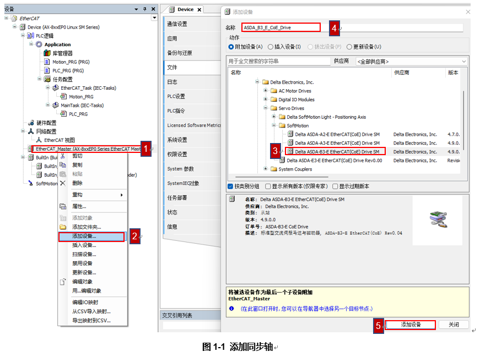Select EtherCAT_Master in the device tree
Screen dimensions: 480x357
point(88,149)
